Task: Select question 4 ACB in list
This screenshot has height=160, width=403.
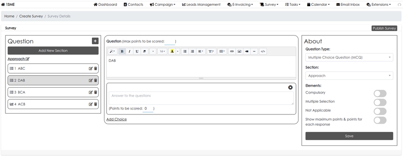Action: [53, 104]
